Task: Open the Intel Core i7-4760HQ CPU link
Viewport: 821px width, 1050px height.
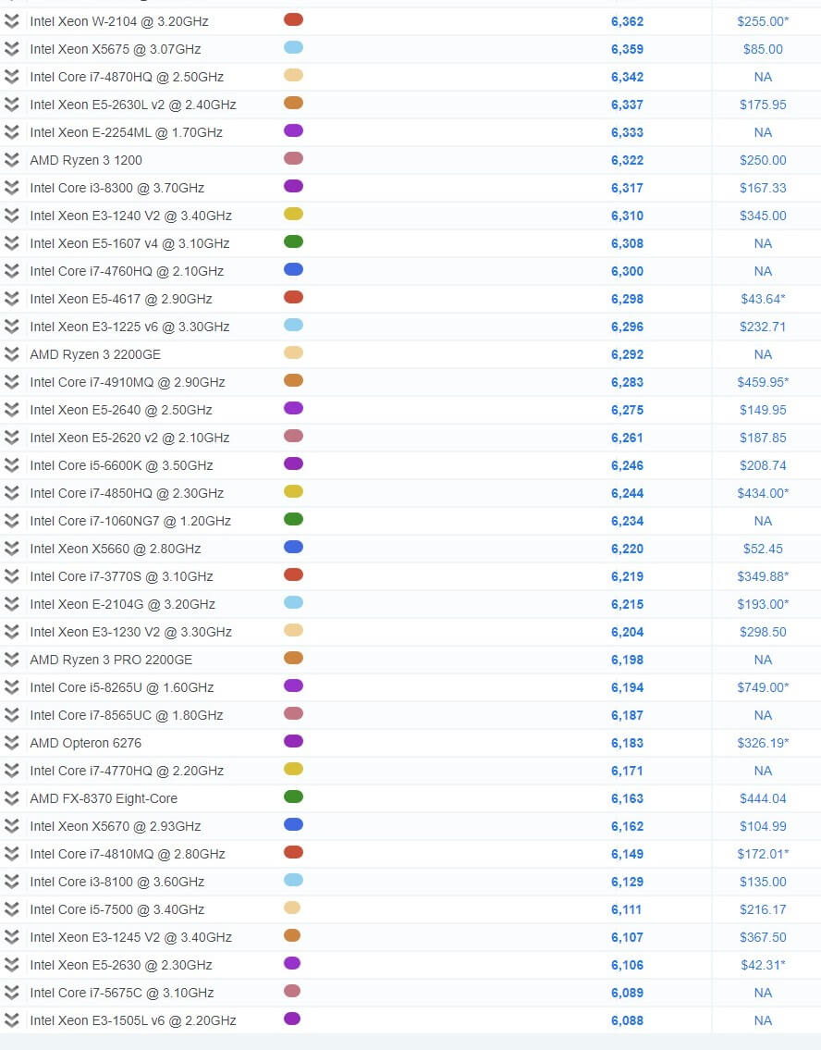Action: tap(127, 271)
